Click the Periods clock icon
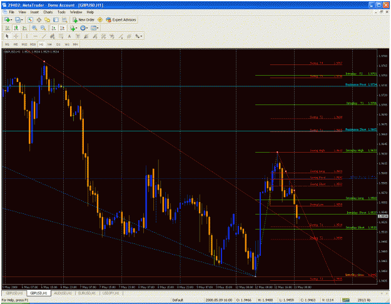 click(x=83, y=28)
